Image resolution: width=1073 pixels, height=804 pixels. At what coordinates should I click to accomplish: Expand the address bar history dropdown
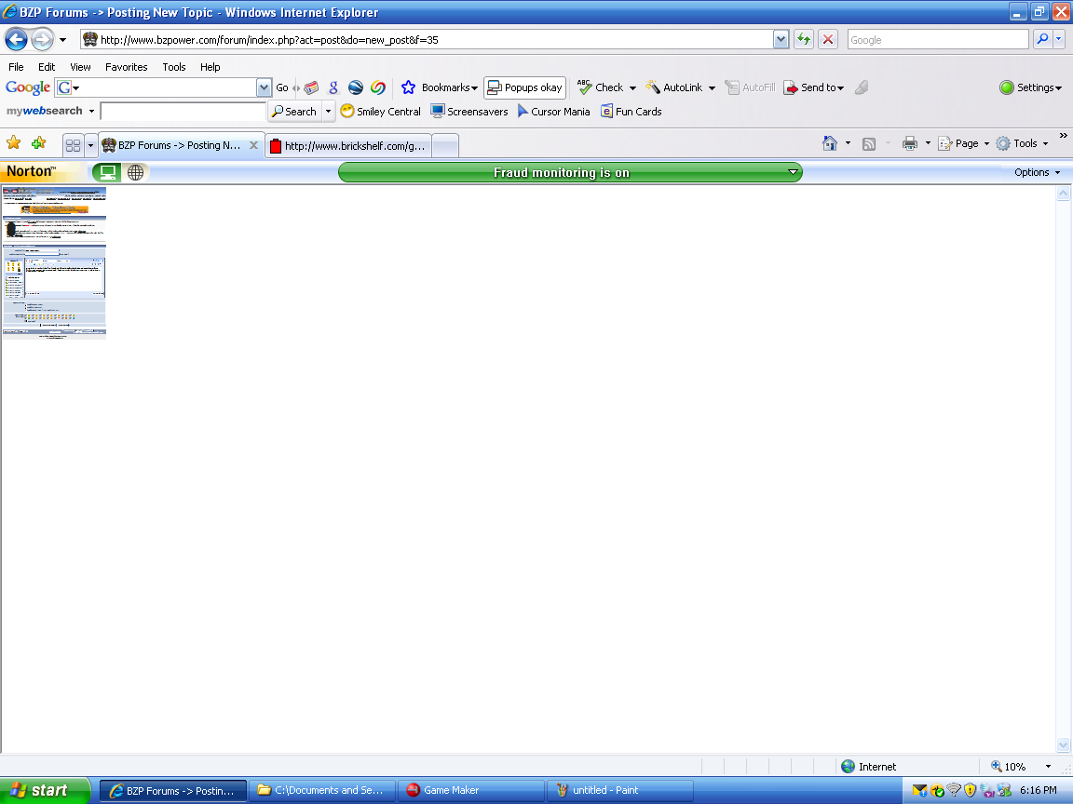pos(781,40)
